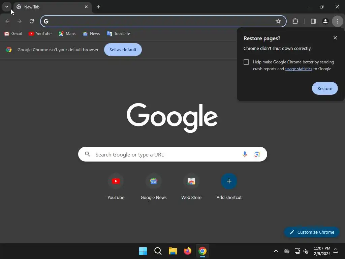Search by image with Google Lens icon
This screenshot has width=345, height=259.
pos(257,154)
